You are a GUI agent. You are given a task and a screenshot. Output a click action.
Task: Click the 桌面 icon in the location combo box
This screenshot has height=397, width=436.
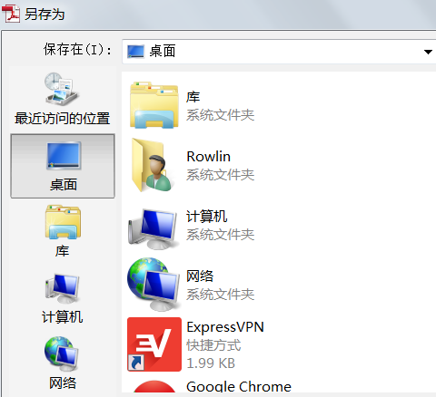point(135,52)
